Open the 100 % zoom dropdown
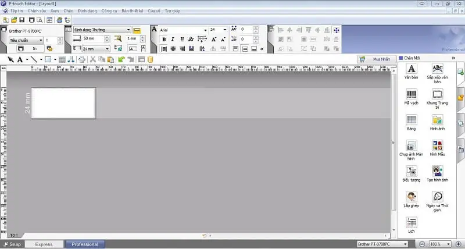Screen dimensions: 465x249 click(448, 244)
